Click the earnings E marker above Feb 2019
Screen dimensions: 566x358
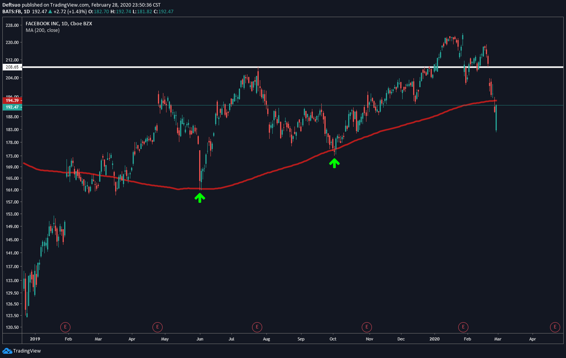(65, 327)
